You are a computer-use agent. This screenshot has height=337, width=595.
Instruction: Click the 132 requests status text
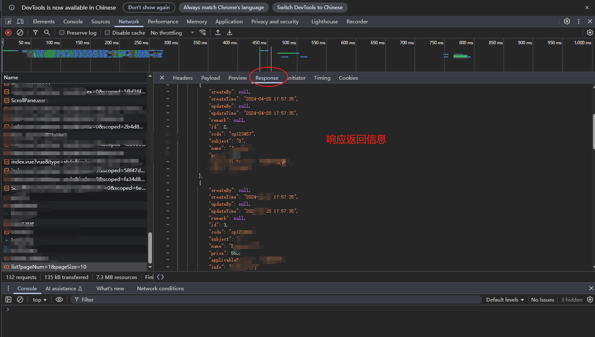(21, 277)
